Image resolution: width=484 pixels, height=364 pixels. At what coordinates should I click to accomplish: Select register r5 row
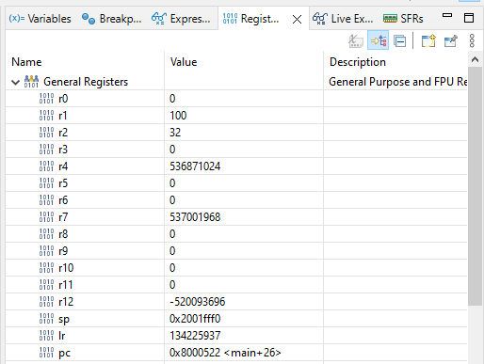point(236,183)
